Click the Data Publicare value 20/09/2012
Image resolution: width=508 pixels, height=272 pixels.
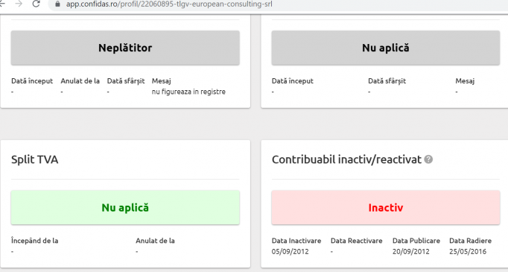pyautogui.click(x=411, y=252)
